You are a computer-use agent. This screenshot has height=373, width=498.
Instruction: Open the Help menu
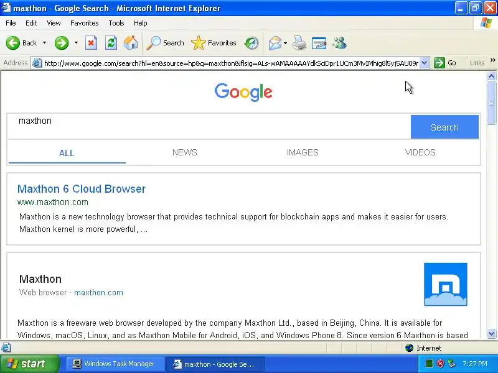tap(141, 23)
